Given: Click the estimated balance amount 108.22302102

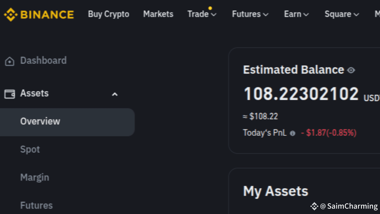Looking at the screenshot, I should [301, 94].
